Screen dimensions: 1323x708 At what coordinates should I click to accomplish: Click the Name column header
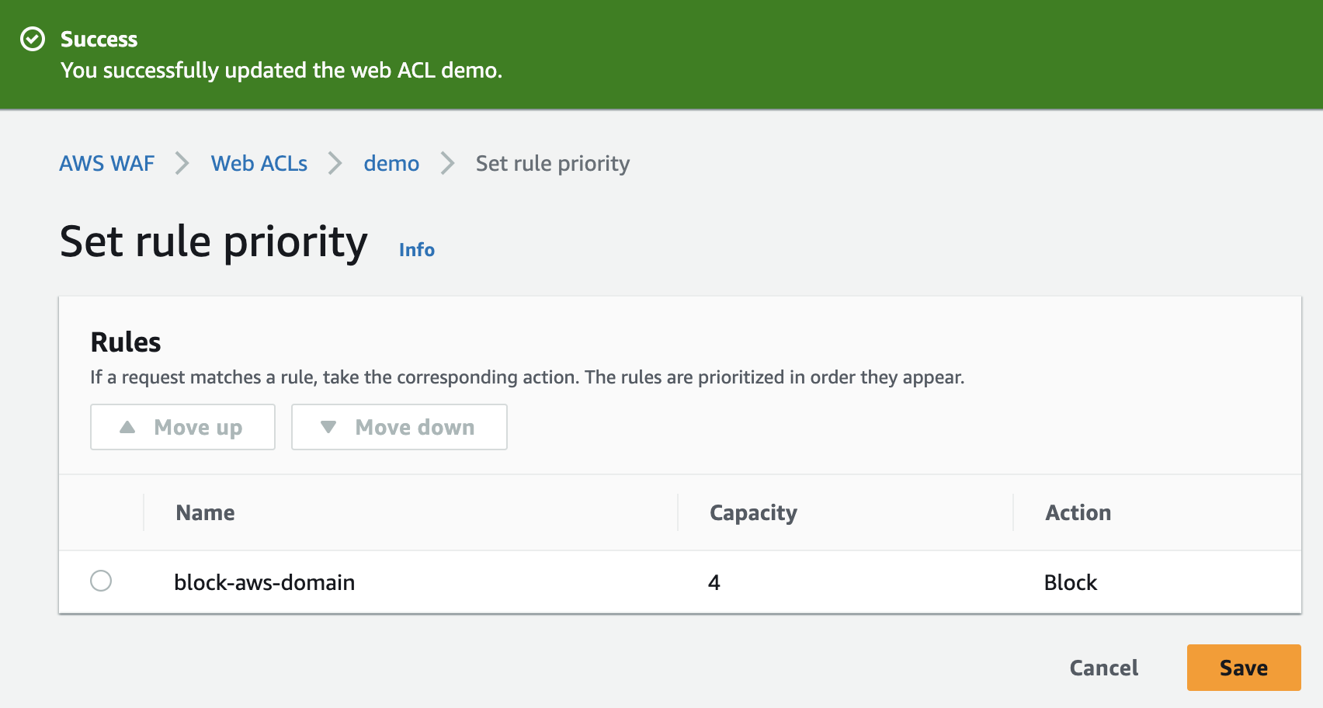[205, 512]
